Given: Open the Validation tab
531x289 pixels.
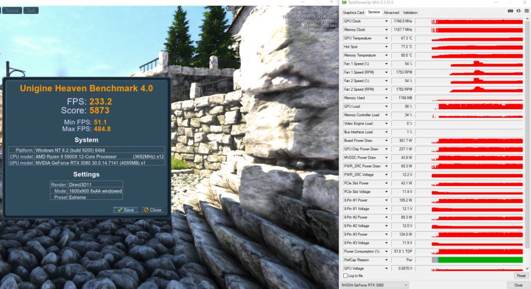Looking at the screenshot, I should [x=410, y=13].
